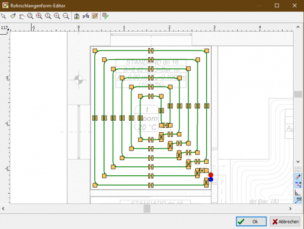Screen dimensions: 304x229
Task: Select the pan hand tool
Action: (x=21, y=16)
